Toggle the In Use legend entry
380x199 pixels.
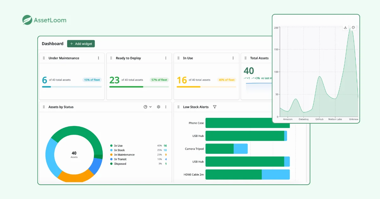pyautogui.click(x=116, y=146)
